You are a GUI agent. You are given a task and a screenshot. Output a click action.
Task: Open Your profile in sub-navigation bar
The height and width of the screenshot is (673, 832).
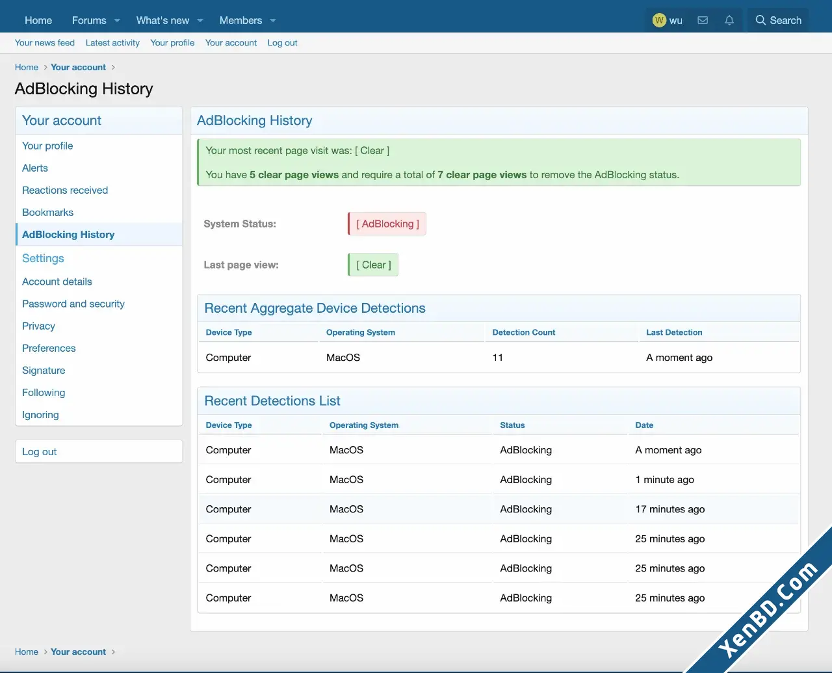172,43
